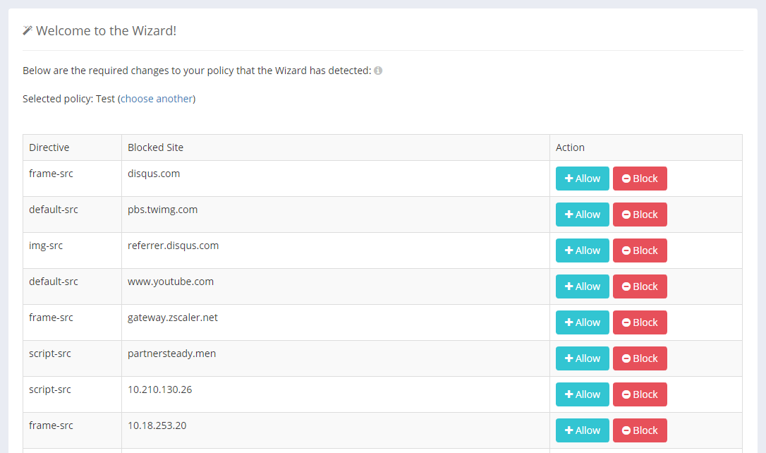Image resolution: width=766 pixels, height=453 pixels.
Task: Block disqus.com for frame-src
Action: pos(640,179)
